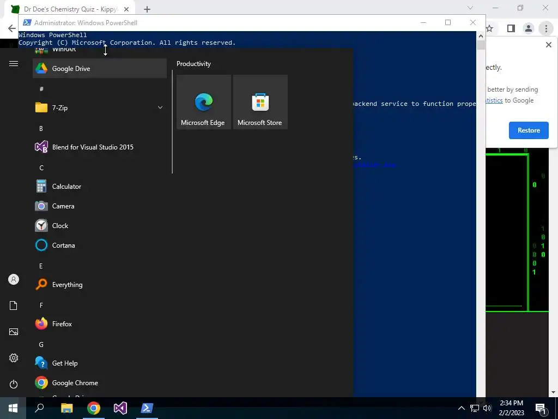Dismiss the Chrome restore popup
Image resolution: width=558 pixels, height=419 pixels.
point(548,45)
